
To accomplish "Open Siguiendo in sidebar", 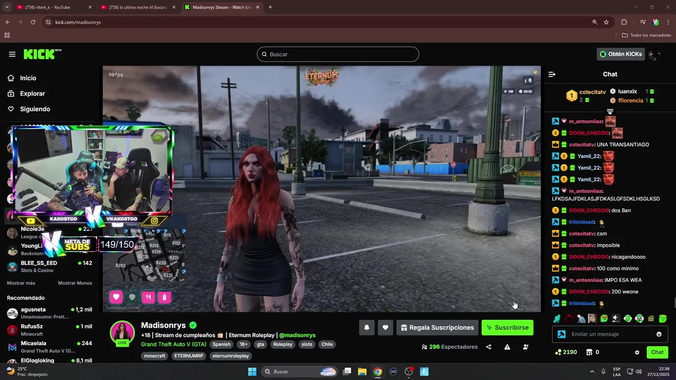I will coord(35,109).
